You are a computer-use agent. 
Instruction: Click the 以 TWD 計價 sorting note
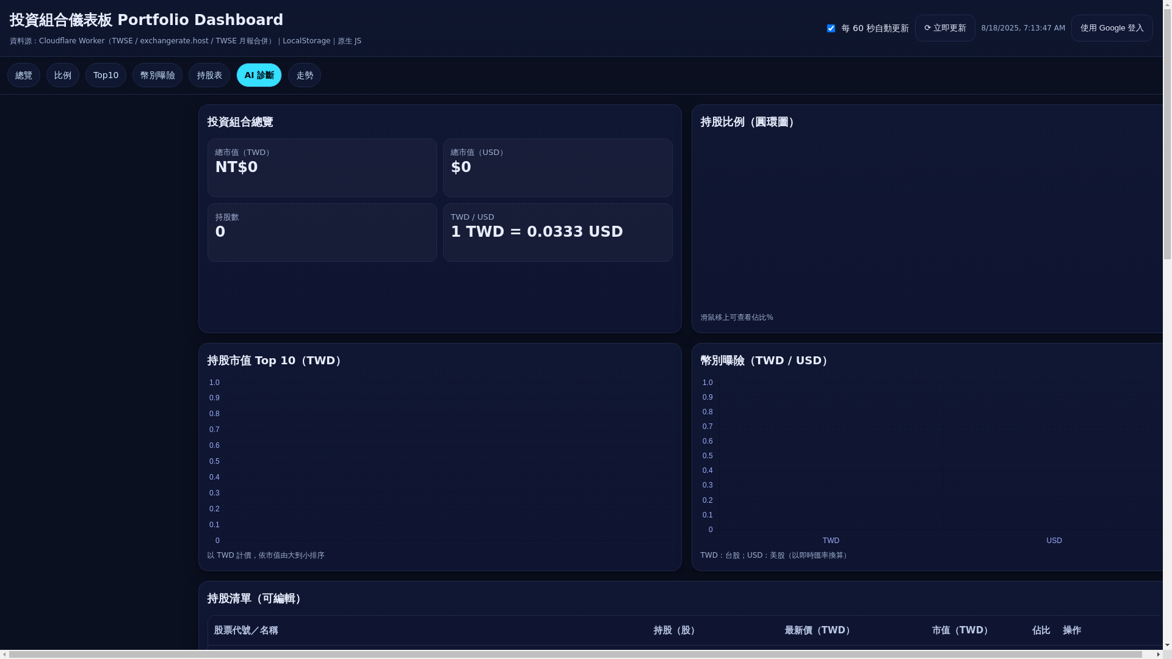tap(266, 555)
